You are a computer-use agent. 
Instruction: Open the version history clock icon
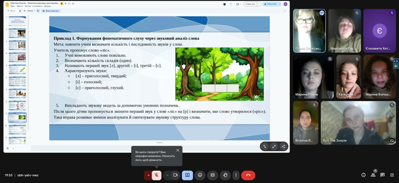pos(231,4)
